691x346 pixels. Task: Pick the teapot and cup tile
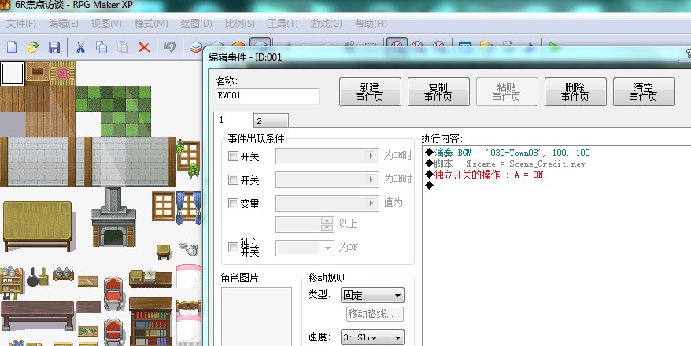189,249
